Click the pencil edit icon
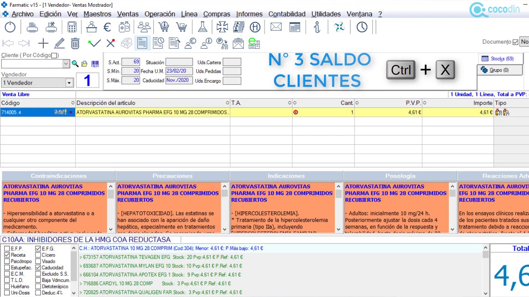This screenshot has width=529, height=297. [x=60, y=43]
